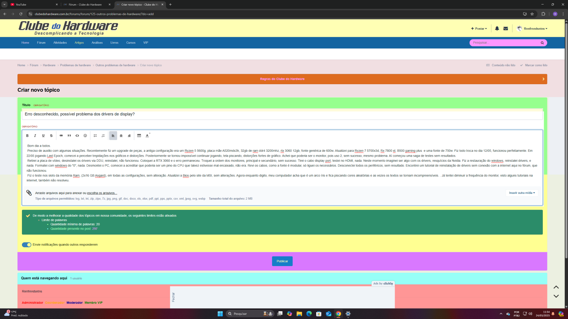Open the text color dropdown
This screenshot has width=568, height=319.
click(148, 136)
